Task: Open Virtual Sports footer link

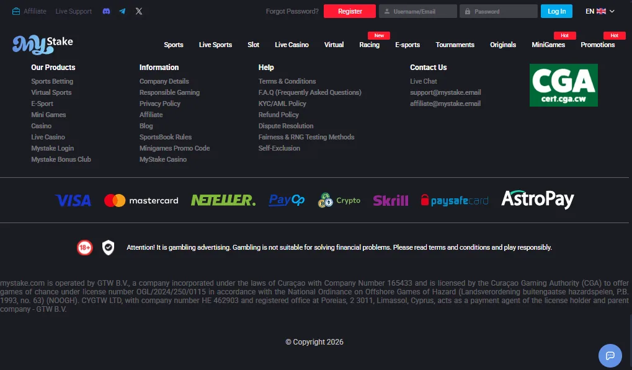Action: [x=51, y=92]
